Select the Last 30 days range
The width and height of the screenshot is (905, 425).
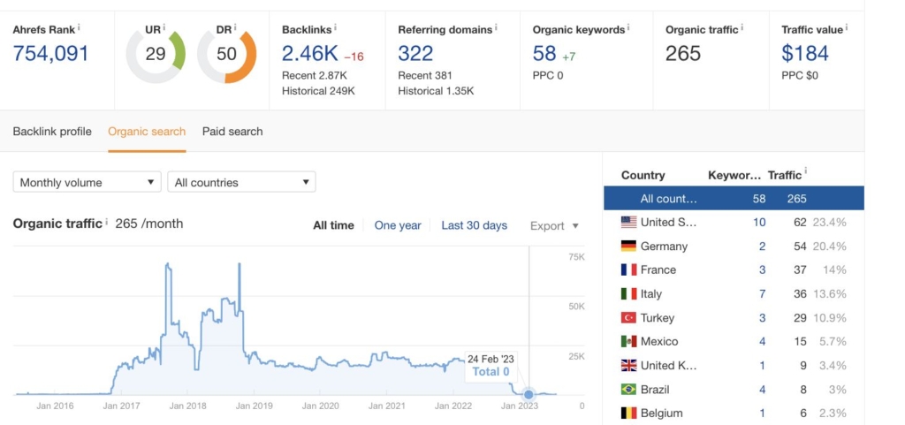pos(474,225)
